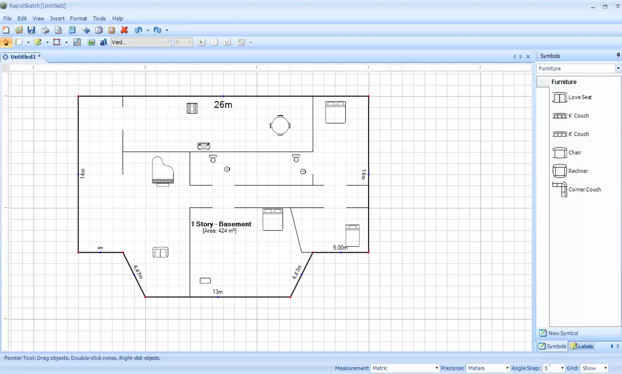Switch to the Labels panel tab
622x374 pixels.
point(582,346)
